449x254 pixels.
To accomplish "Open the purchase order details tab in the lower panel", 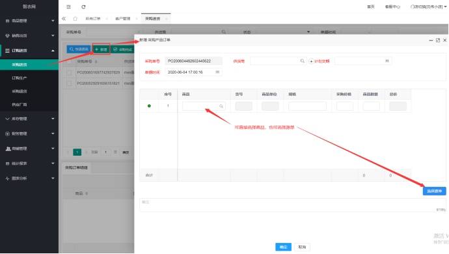I will point(76,167).
